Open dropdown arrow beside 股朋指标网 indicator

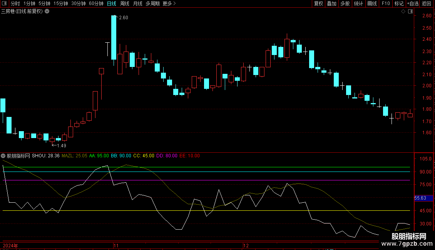pos(3,156)
